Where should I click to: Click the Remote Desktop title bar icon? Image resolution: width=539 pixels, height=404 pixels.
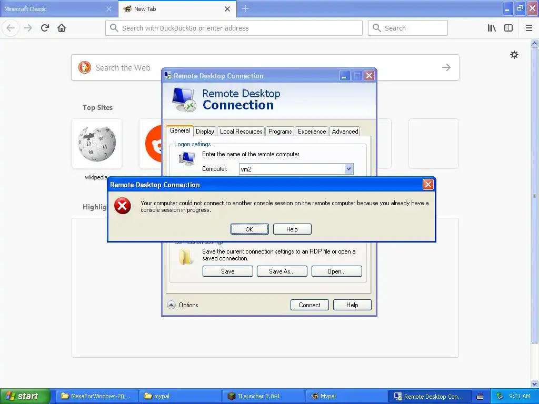(x=168, y=76)
